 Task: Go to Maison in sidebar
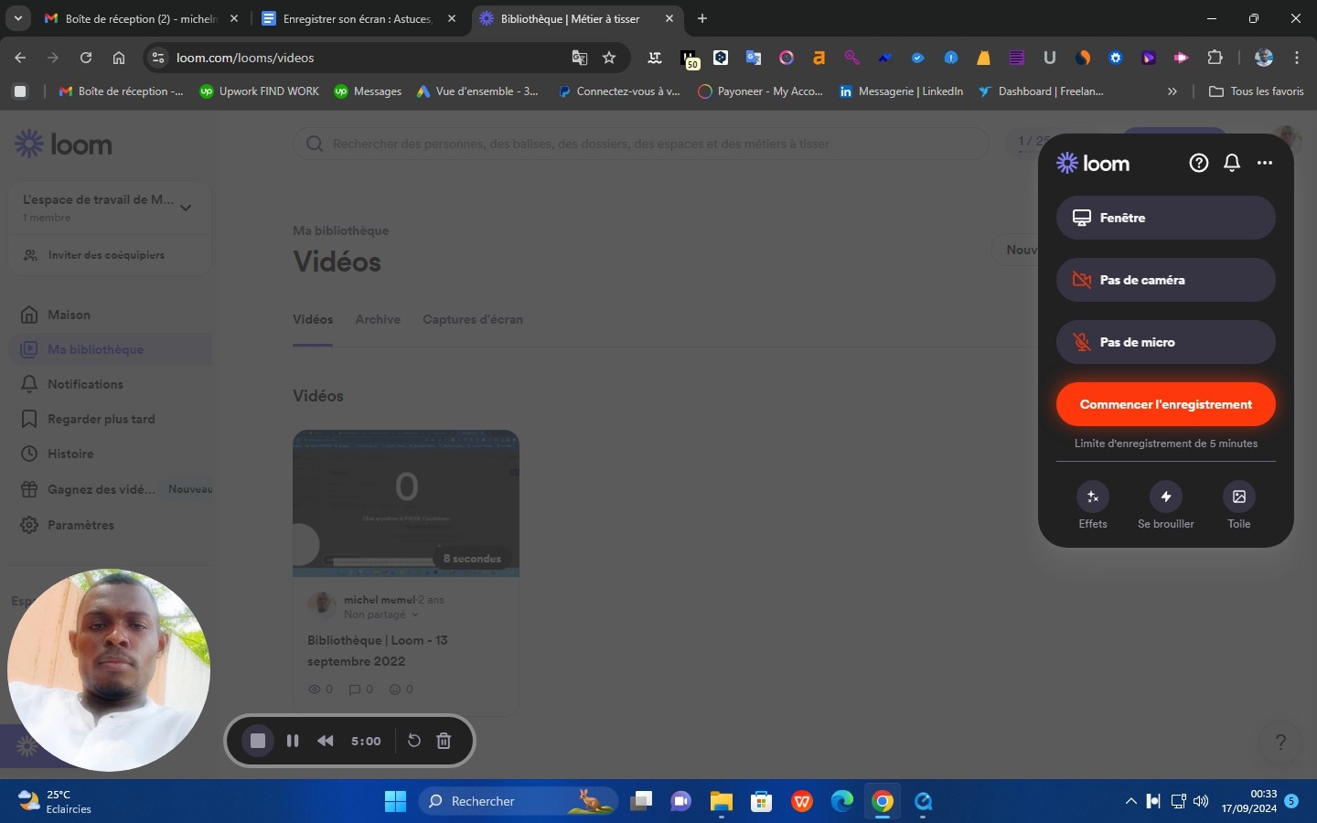pyautogui.click(x=69, y=315)
